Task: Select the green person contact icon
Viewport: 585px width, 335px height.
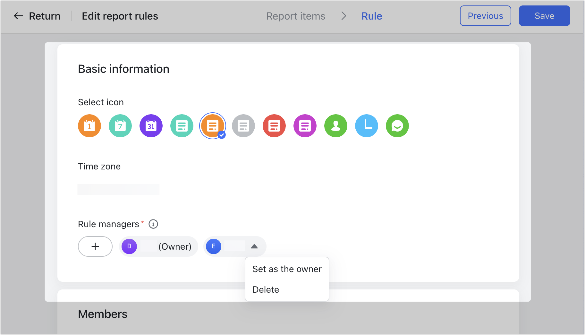Action: pyautogui.click(x=335, y=126)
